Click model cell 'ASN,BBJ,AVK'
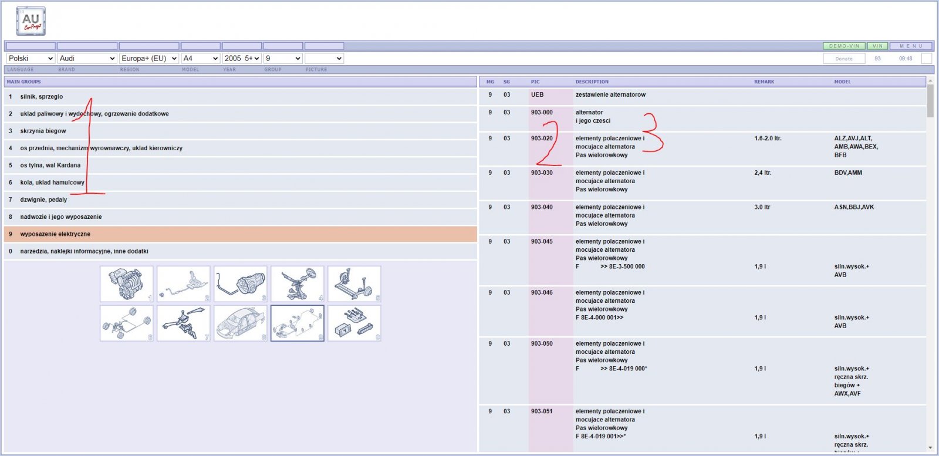Screen dimensions: 939x456 [x=854, y=207]
